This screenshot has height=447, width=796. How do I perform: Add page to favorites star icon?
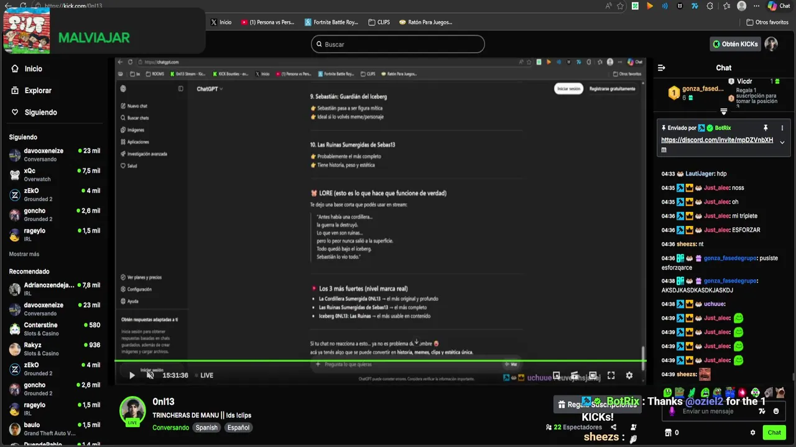620,6
